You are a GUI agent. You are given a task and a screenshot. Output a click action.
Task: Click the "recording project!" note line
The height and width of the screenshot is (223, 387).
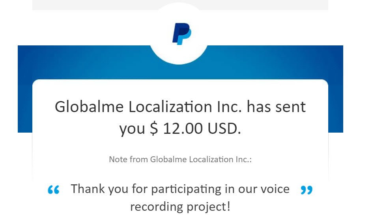click(x=180, y=207)
